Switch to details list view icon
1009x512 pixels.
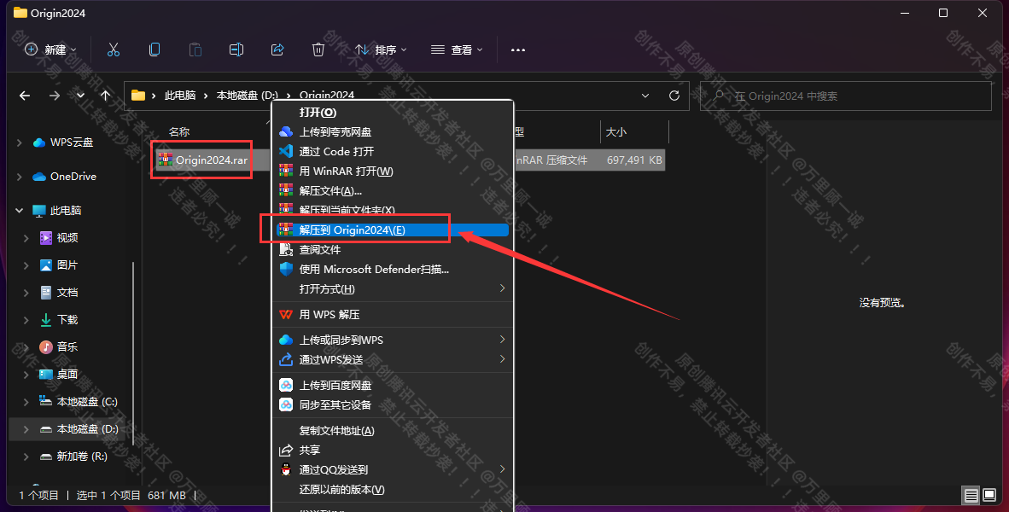[971, 495]
